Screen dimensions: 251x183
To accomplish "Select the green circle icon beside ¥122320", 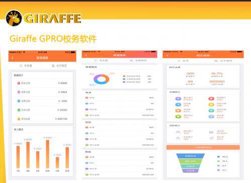I will (x=19, y=110).
